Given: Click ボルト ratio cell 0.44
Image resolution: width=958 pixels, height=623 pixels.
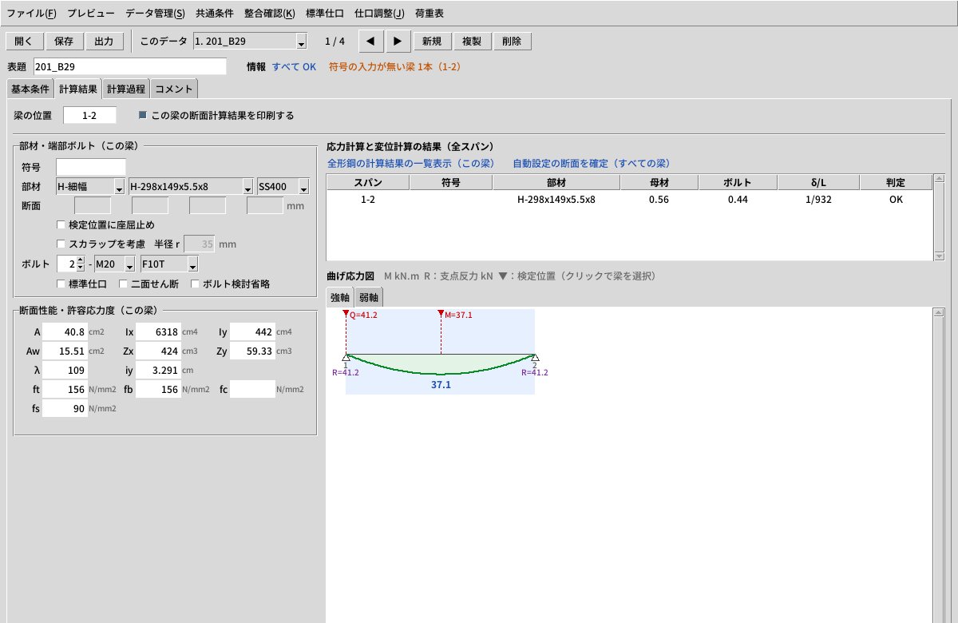Looking at the screenshot, I should point(738,200).
